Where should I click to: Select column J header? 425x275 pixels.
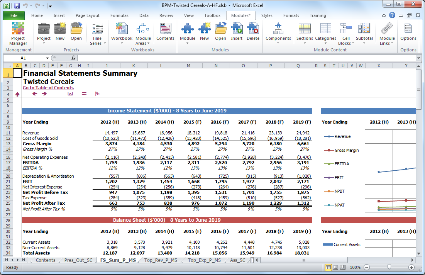tap(107, 66)
